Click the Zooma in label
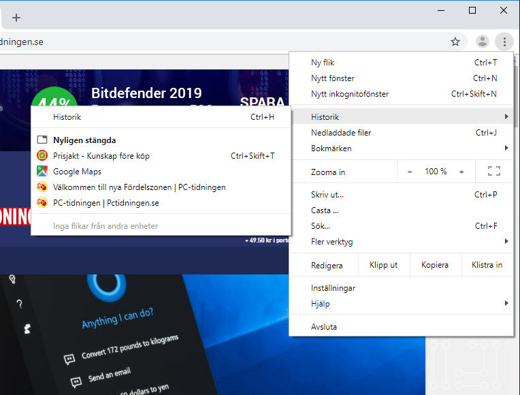Screen dimensions: 520x395 [327, 172]
